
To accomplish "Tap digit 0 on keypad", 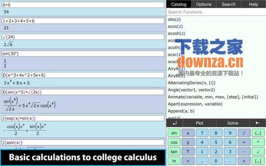I will point(216,161).
